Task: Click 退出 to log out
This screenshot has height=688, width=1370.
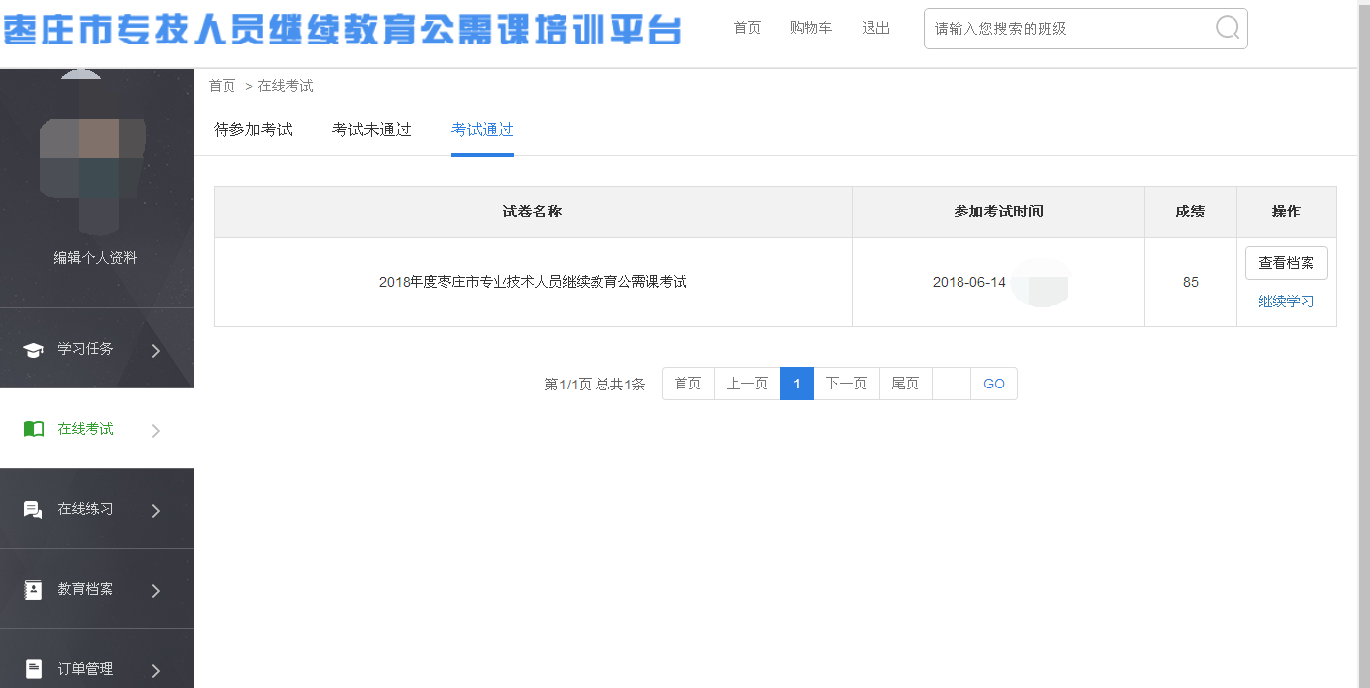Action: [875, 28]
